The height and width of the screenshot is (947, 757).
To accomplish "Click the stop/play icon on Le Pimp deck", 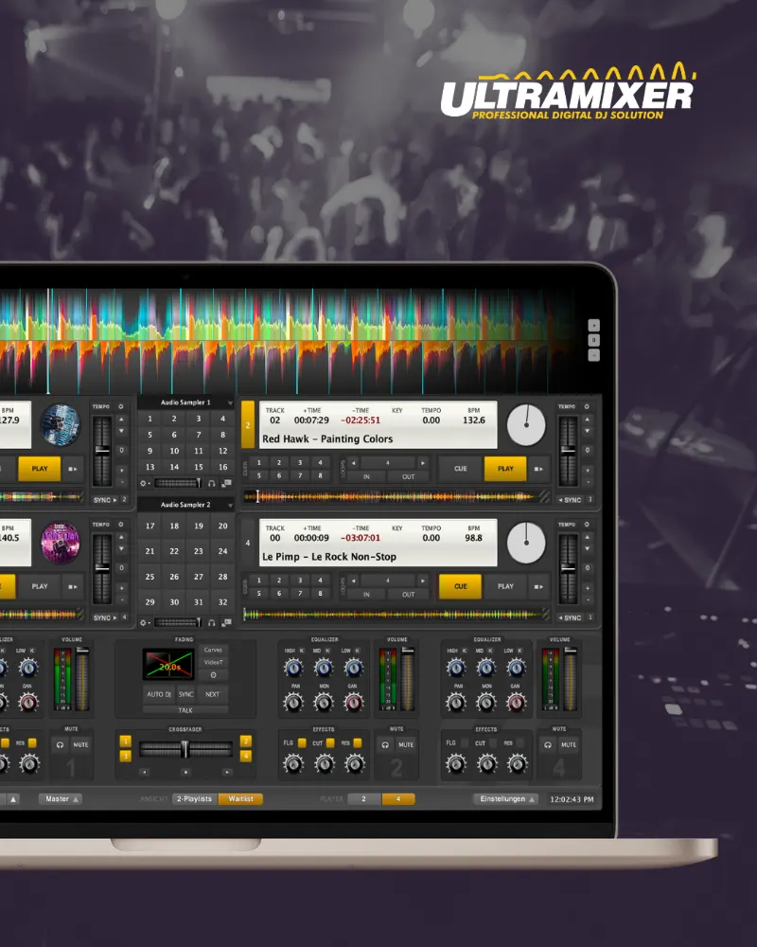I will [x=538, y=586].
